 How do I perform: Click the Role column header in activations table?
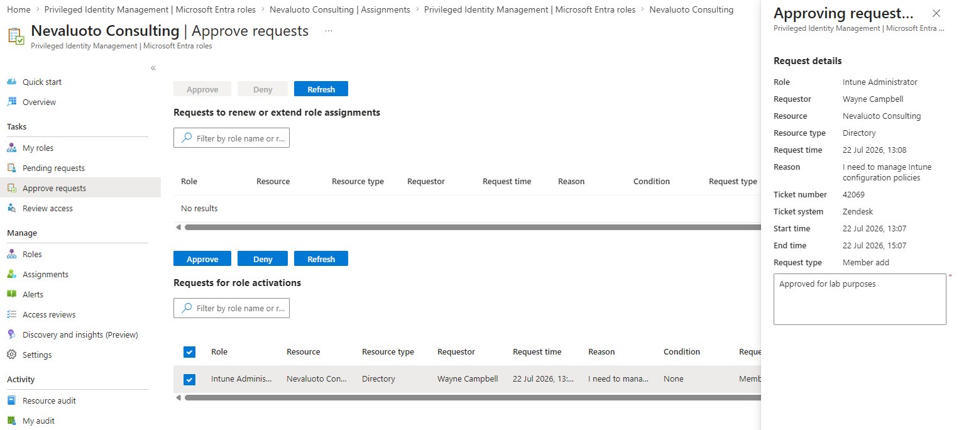[219, 352]
